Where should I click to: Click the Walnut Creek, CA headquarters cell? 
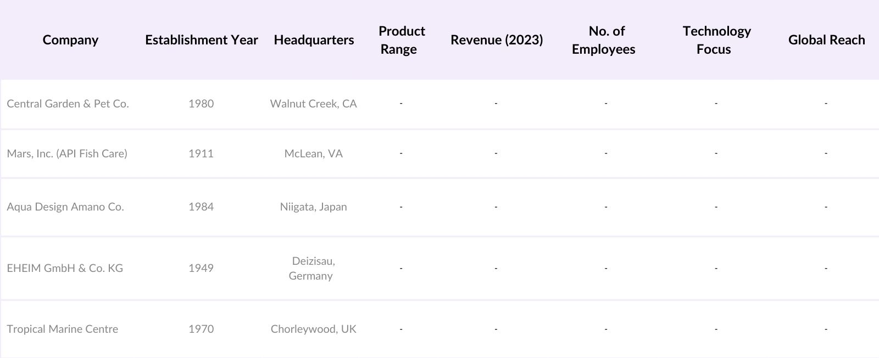pos(313,104)
